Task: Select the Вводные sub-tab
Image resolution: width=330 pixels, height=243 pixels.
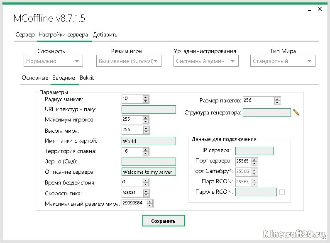Action: click(x=64, y=78)
